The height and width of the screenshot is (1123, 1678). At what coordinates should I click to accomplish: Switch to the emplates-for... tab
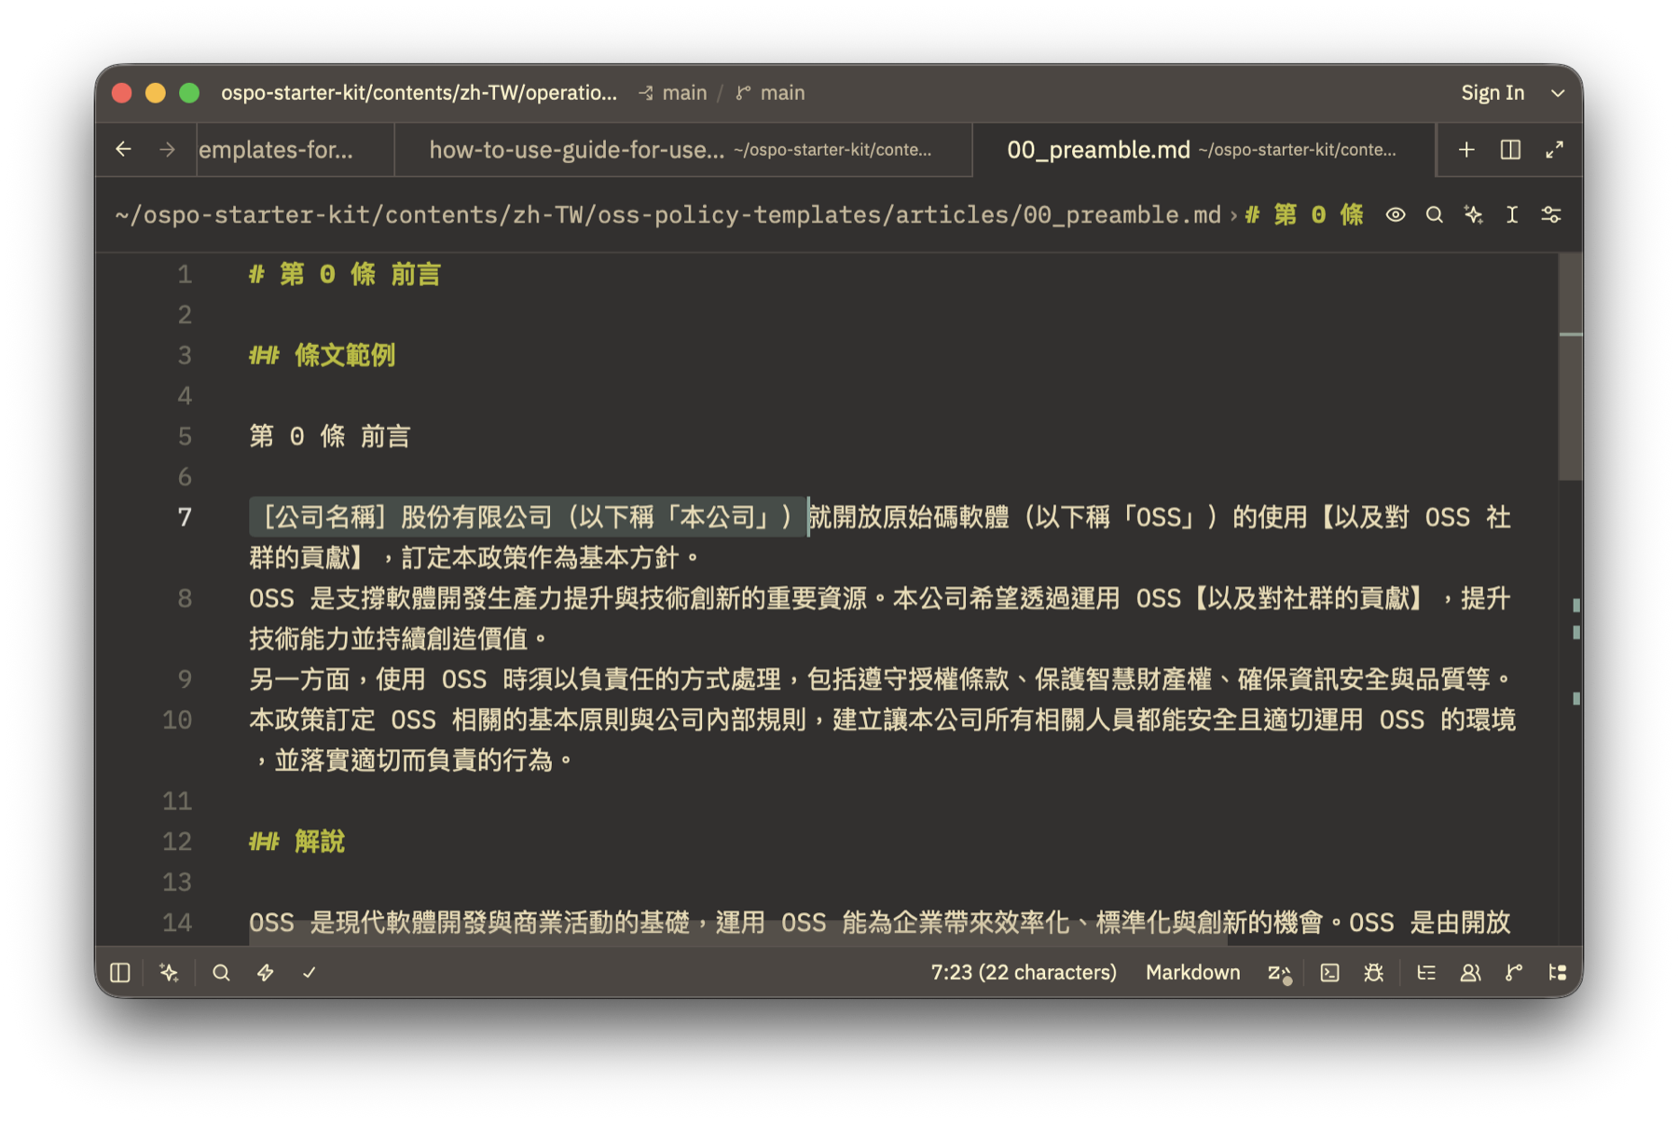296,149
